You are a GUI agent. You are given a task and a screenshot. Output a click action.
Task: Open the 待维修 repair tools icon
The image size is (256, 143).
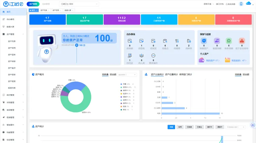click(177, 41)
